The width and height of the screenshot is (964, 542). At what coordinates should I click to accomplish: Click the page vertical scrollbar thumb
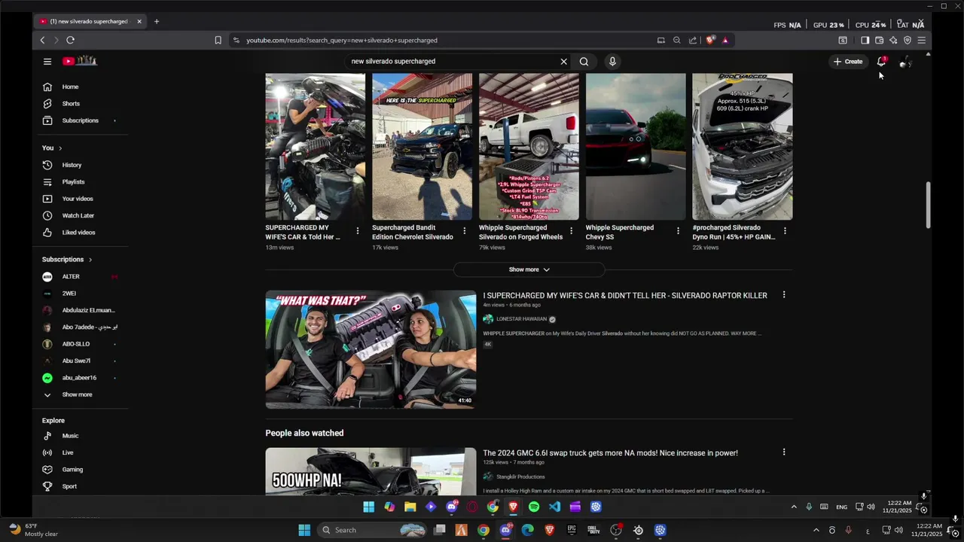[x=928, y=205]
